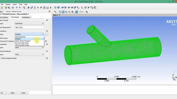
Task: Click the Analysis Type clock icon
Action: click(55, 7)
